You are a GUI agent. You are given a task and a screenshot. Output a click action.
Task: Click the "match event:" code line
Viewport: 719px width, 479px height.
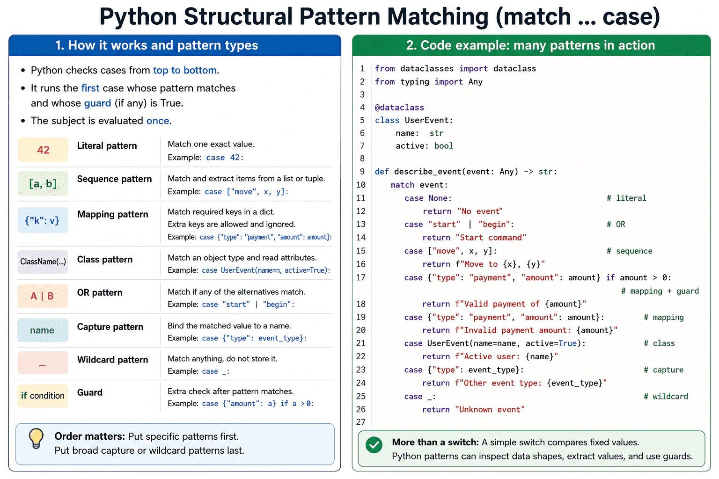pos(419,185)
